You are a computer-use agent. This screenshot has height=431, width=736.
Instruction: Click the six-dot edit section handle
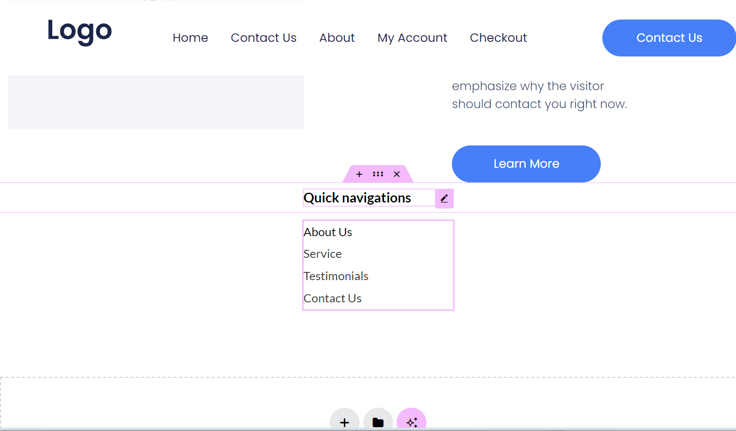tap(378, 174)
